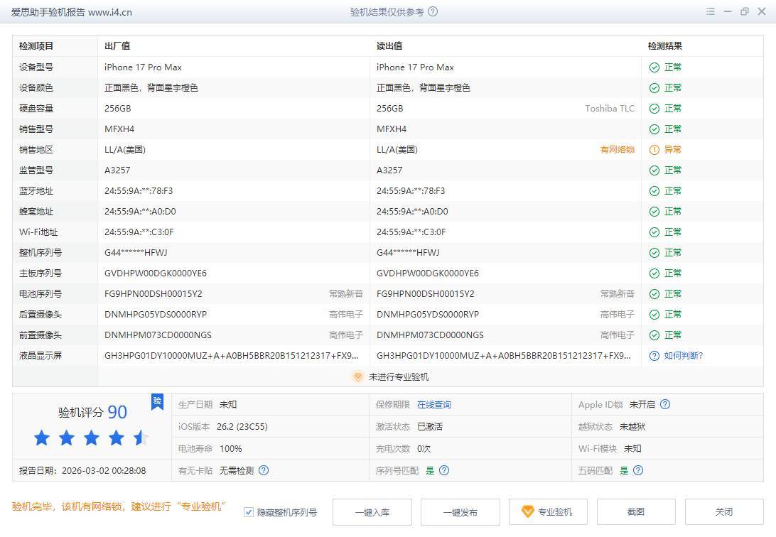Click the question icon next to 如何判断?
The height and width of the screenshot is (537, 776).
click(x=654, y=356)
